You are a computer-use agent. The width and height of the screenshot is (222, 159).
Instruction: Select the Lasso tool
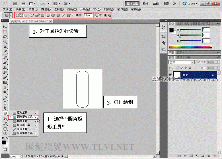[x=5, y=37]
